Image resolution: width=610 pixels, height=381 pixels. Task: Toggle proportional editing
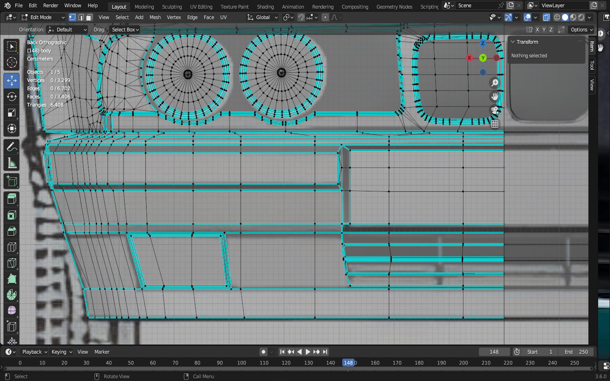(x=325, y=17)
